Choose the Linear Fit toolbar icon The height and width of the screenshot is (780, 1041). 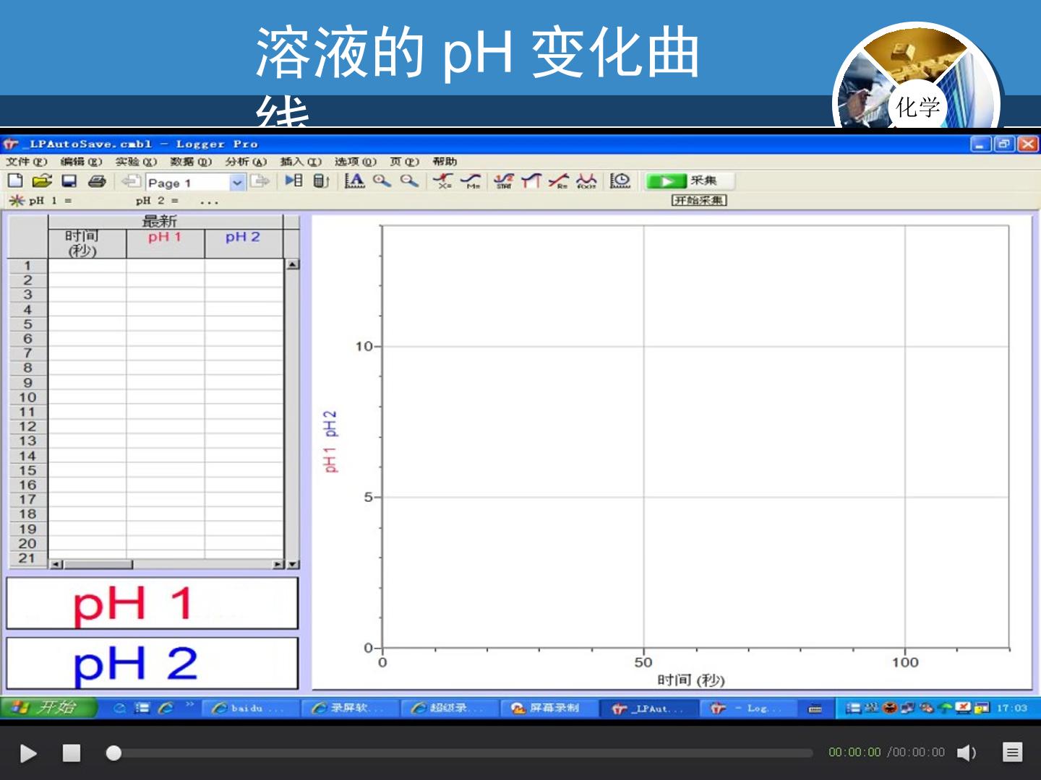point(558,181)
